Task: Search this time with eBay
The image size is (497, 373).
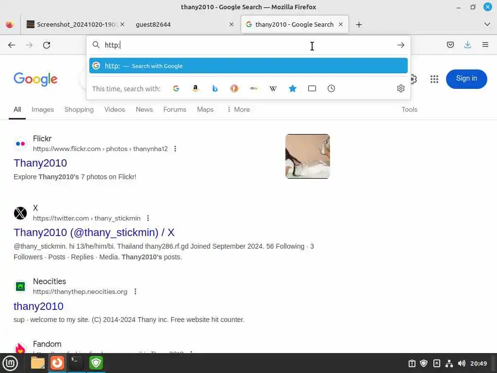Action: [x=254, y=88]
